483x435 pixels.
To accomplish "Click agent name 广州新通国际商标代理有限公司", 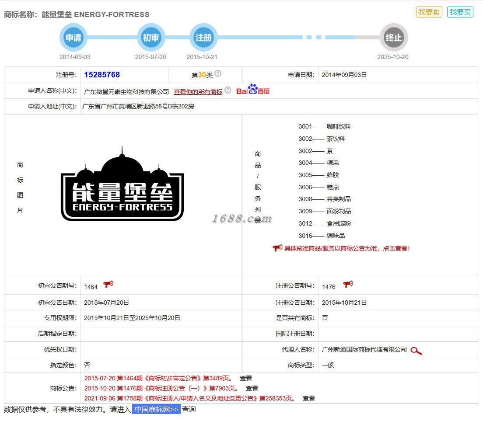I will click(364, 349).
